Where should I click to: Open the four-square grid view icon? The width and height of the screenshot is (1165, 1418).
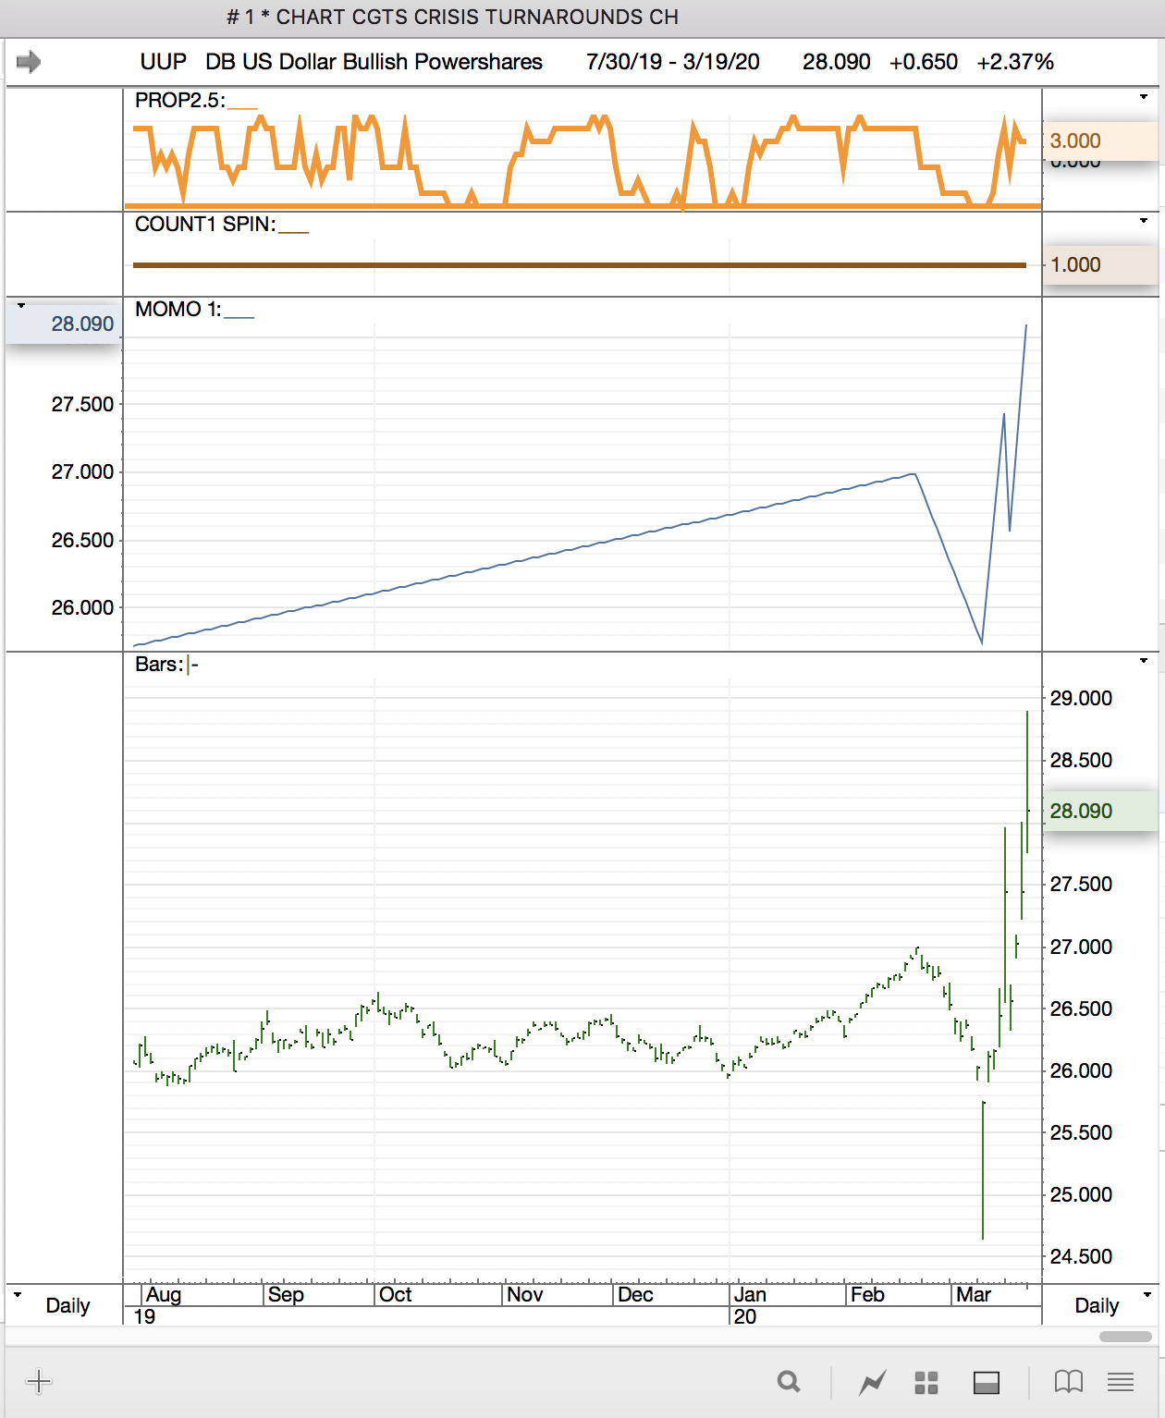926,1382
